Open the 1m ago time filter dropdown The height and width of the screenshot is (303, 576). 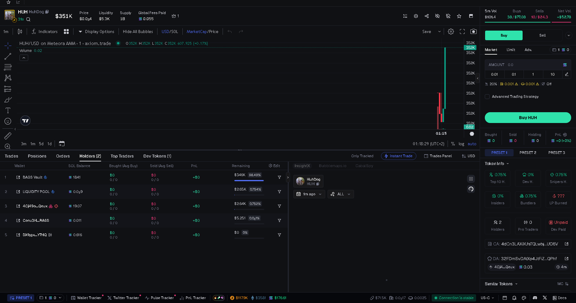click(309, 194)
